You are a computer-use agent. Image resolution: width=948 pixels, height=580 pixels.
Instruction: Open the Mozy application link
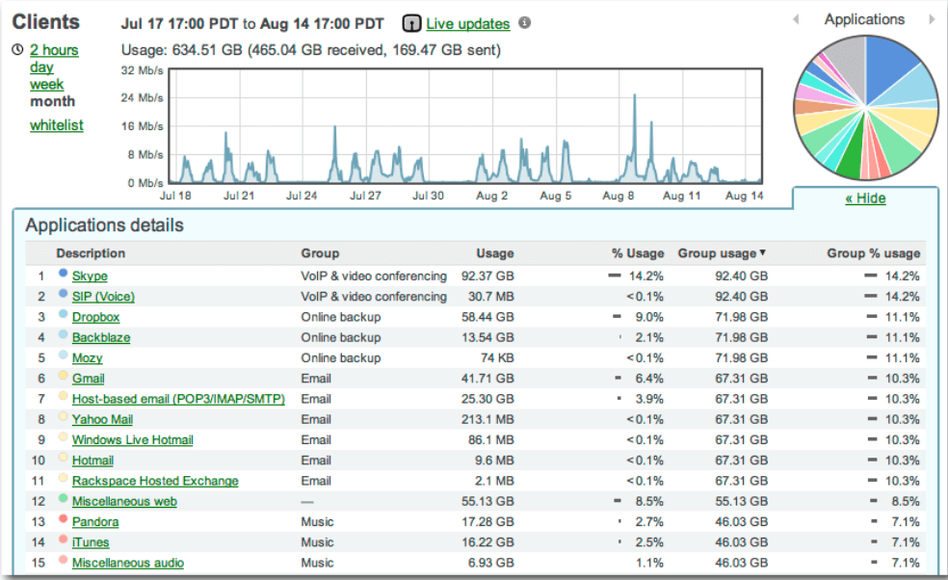(88, 358)
